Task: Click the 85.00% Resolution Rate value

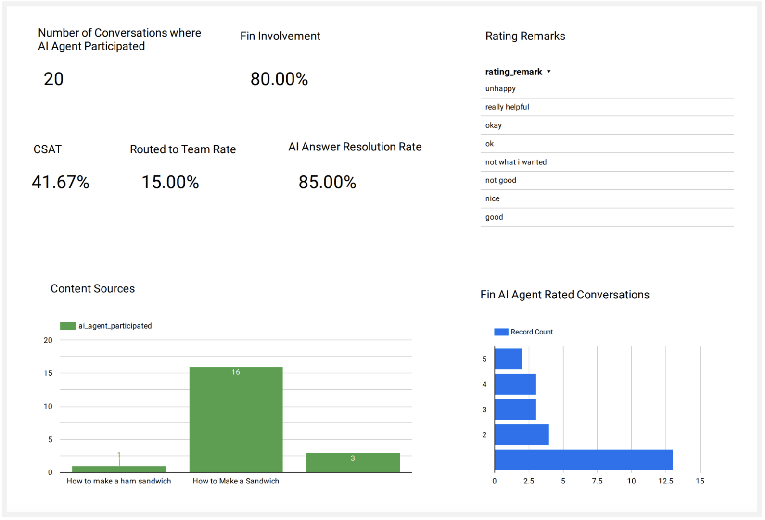Action: point(327,183)
